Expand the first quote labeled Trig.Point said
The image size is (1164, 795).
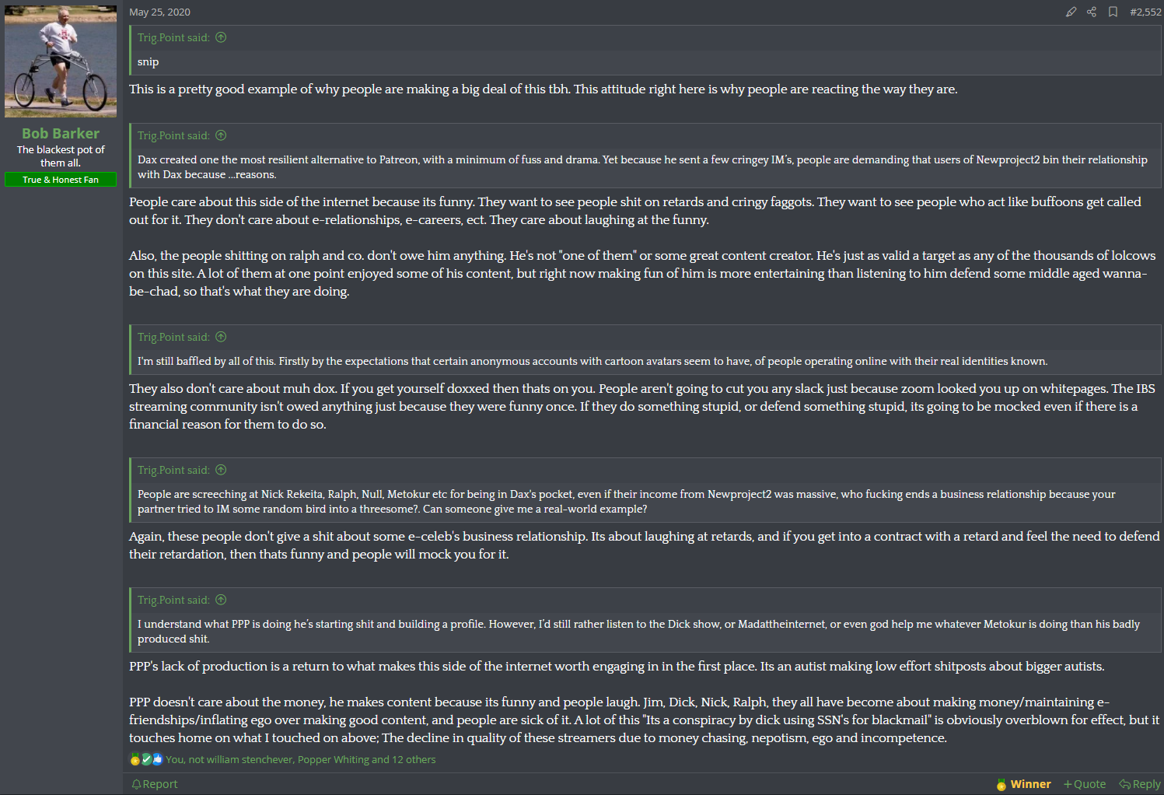tap(173, 37)
